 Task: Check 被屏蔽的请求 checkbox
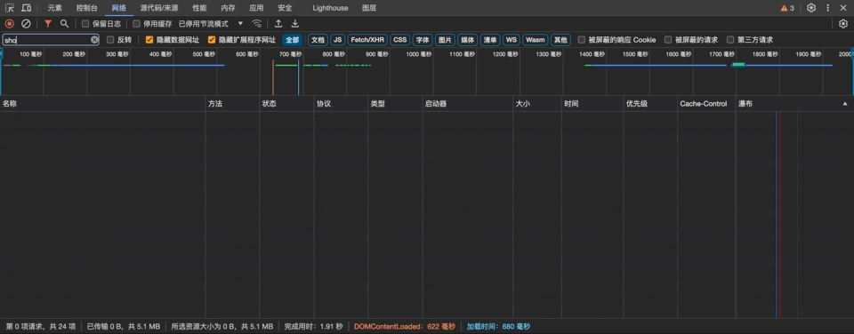668,40
